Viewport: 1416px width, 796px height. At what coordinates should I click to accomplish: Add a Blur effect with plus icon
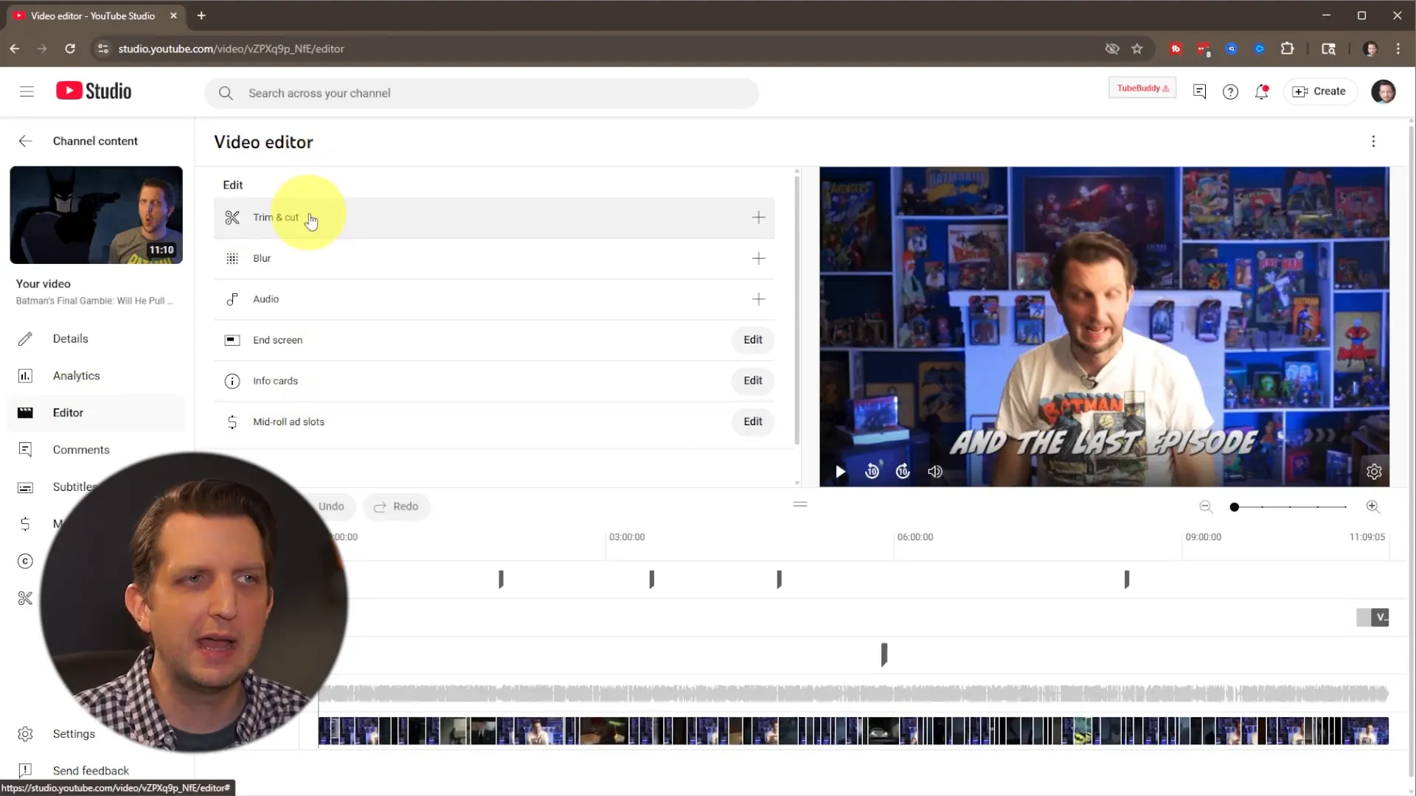[x=758, y=258]
